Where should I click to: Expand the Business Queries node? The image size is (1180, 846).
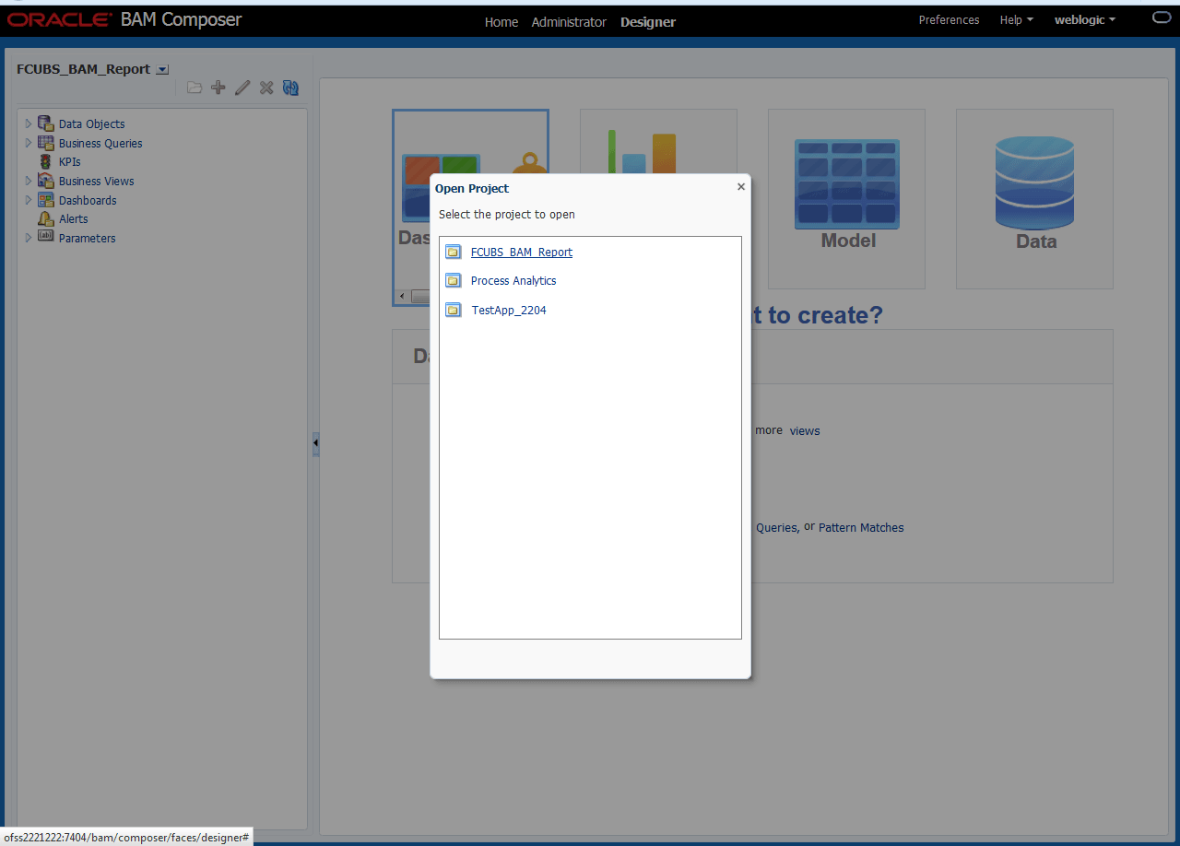29,143
